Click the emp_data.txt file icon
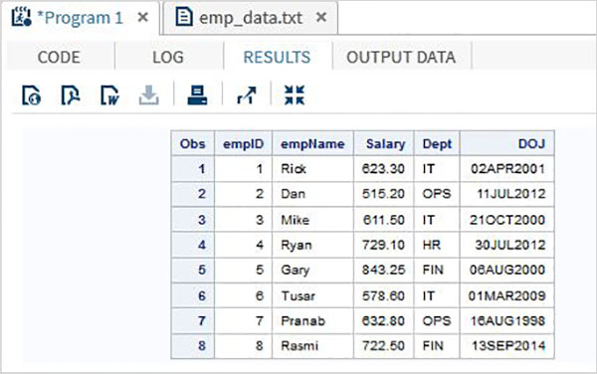 [184, 17]
